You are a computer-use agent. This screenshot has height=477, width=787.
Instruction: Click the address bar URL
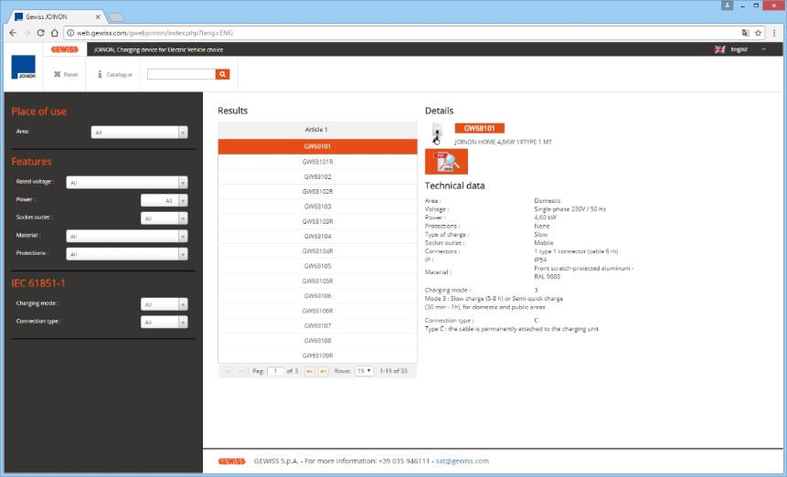coord(154,33)
